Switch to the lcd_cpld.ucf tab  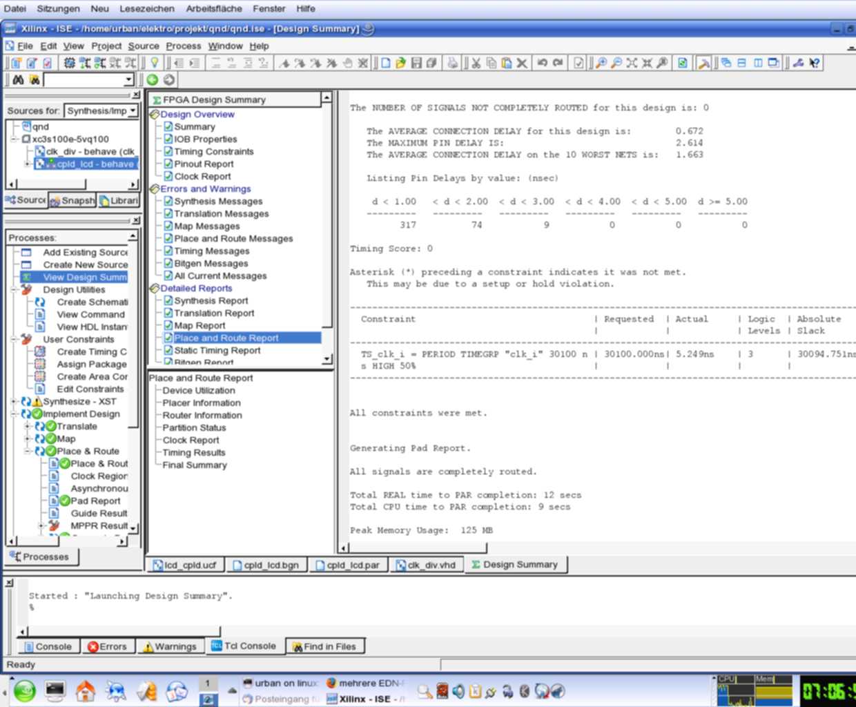[185, 565]
